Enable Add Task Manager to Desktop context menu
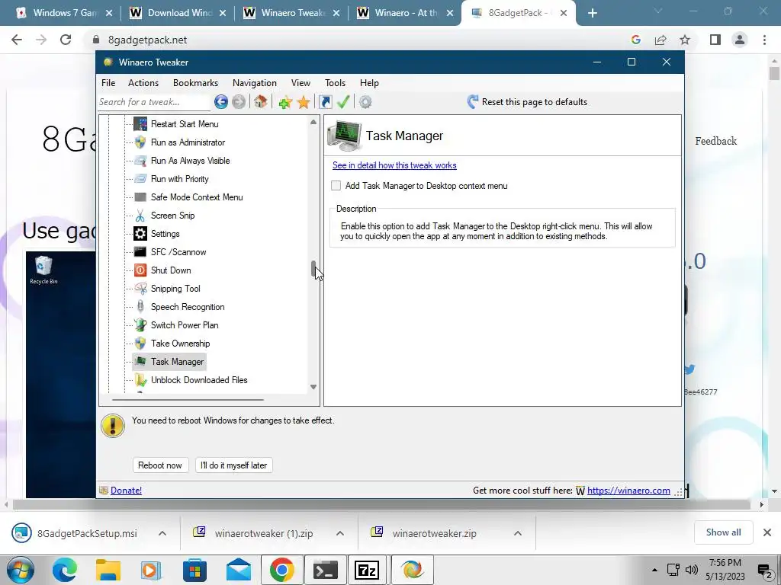This screenshot has width=781, height=585. 336,186
